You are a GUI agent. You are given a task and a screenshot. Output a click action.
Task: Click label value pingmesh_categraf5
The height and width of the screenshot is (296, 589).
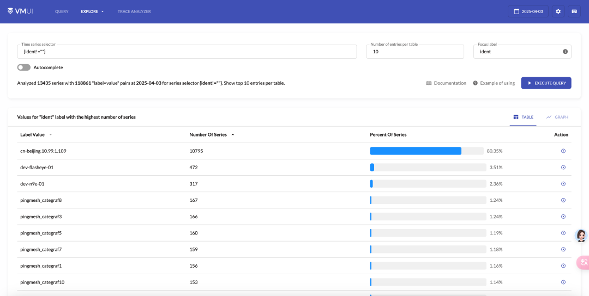pos(41,233)
